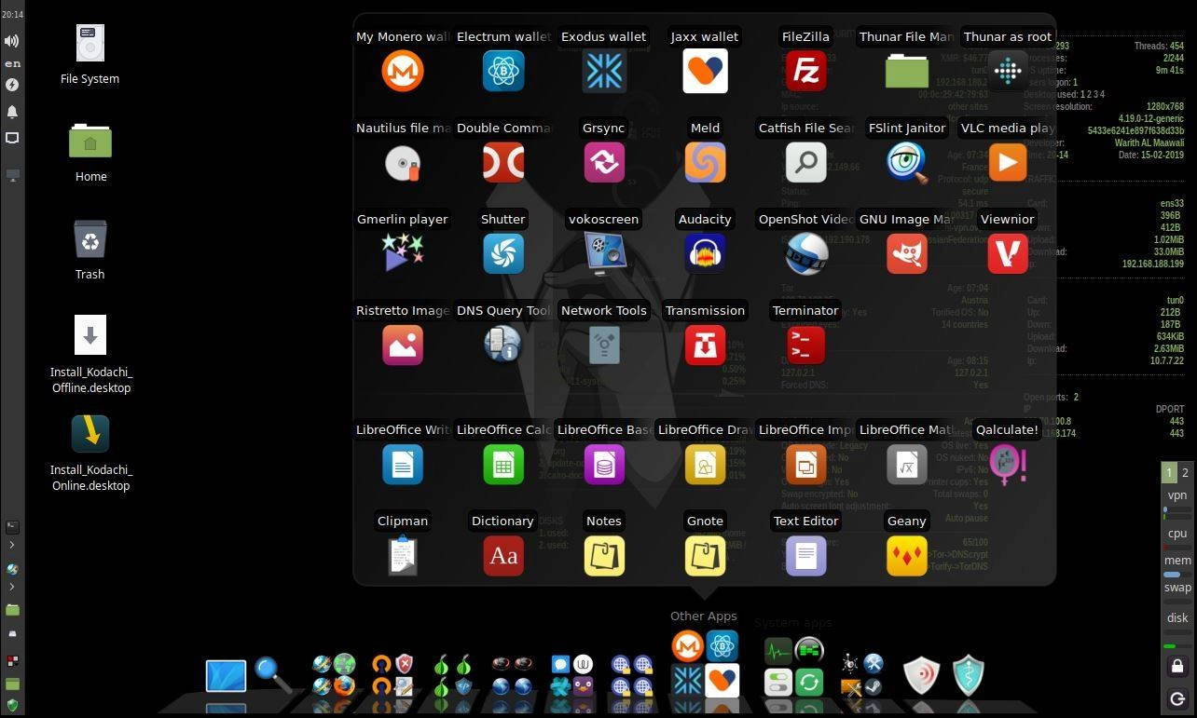Open Terminator terminal
This screenshot has height=718, width=1197.
point(805,345)
